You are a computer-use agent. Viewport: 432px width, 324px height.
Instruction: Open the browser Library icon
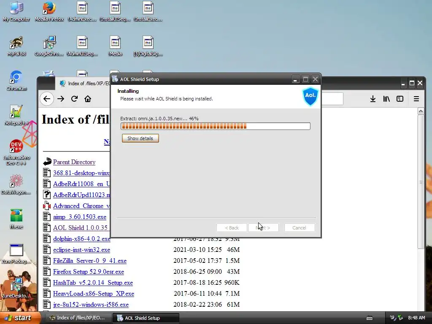pos(386,99)
